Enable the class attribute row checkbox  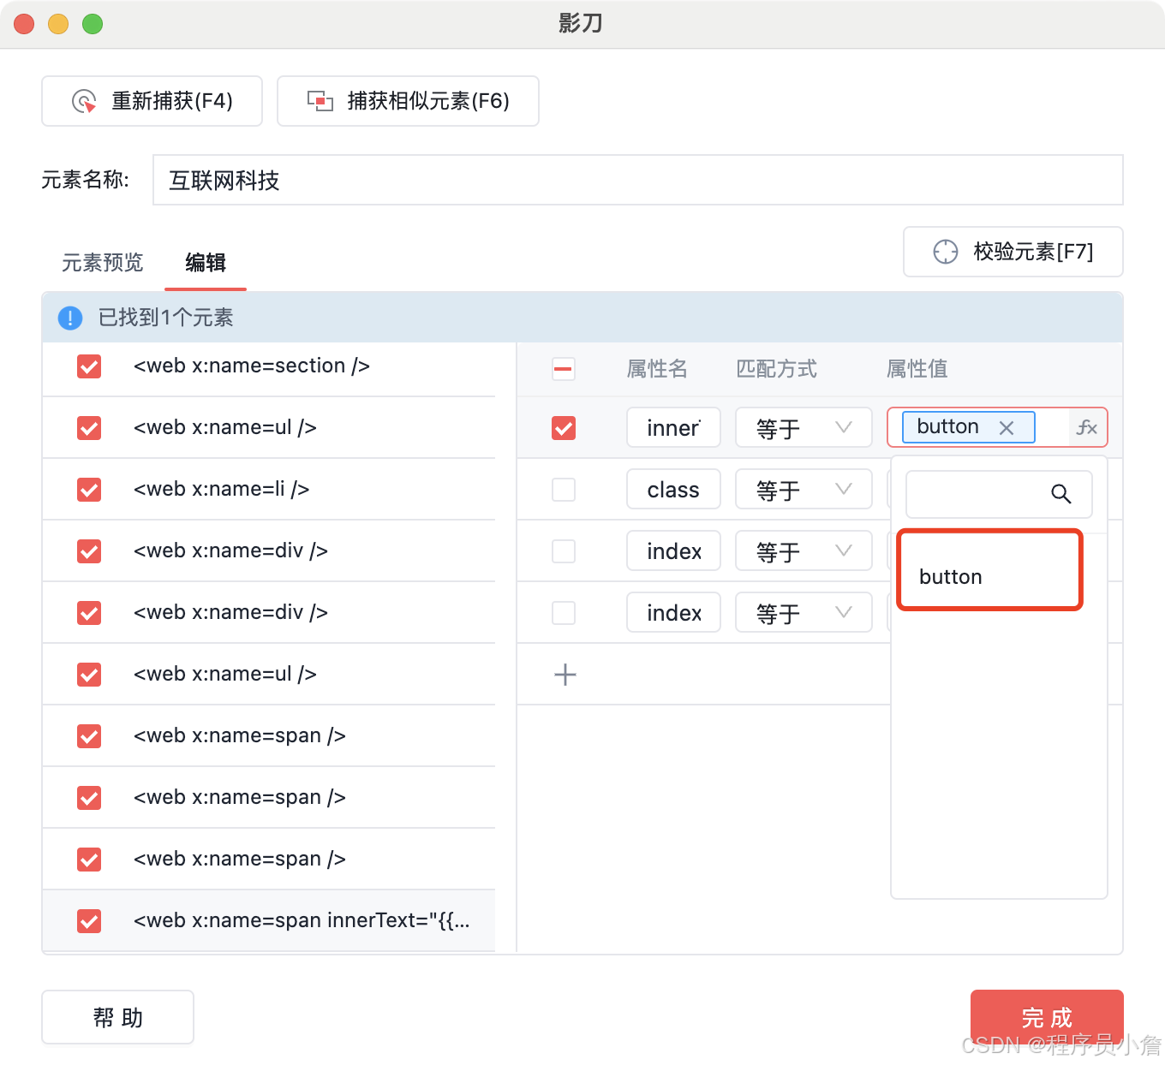point(564,490)
